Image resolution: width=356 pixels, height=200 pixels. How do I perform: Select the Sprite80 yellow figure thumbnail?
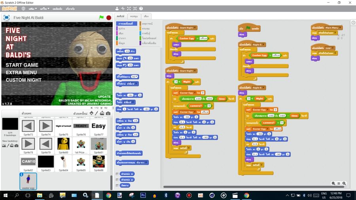pyautogui.click(x=63, y=145)
